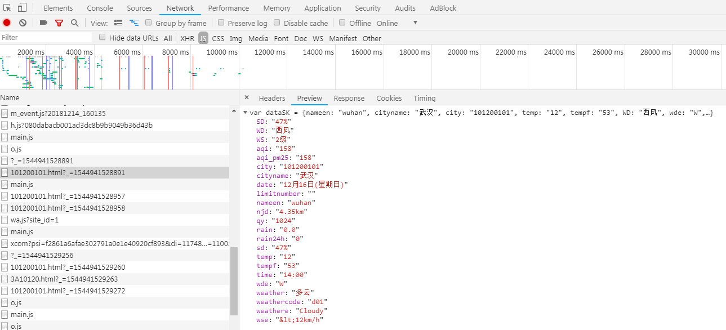The width and height of the screenshot is (726, 330).
Task: Switch to the Timing tab
Action: click(424, 97)
